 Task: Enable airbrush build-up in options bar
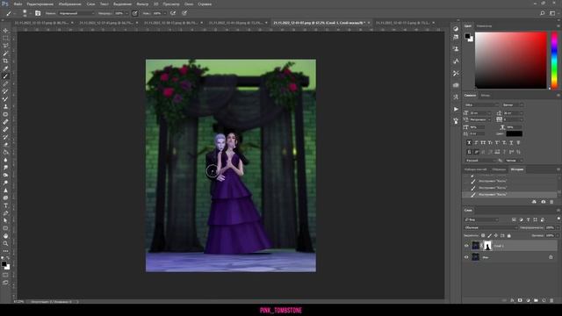(x=173, y=13)
